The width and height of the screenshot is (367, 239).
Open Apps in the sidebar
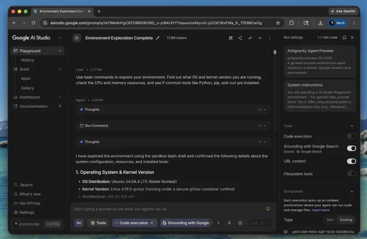tap(25, 79)
